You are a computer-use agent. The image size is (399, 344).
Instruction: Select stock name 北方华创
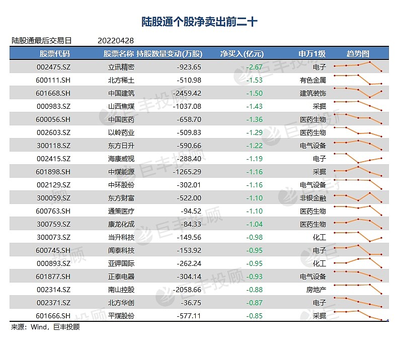click(121, 303)
